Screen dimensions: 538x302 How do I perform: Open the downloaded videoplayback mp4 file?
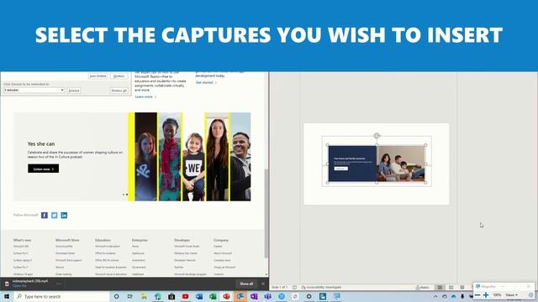tap(30, 281)
